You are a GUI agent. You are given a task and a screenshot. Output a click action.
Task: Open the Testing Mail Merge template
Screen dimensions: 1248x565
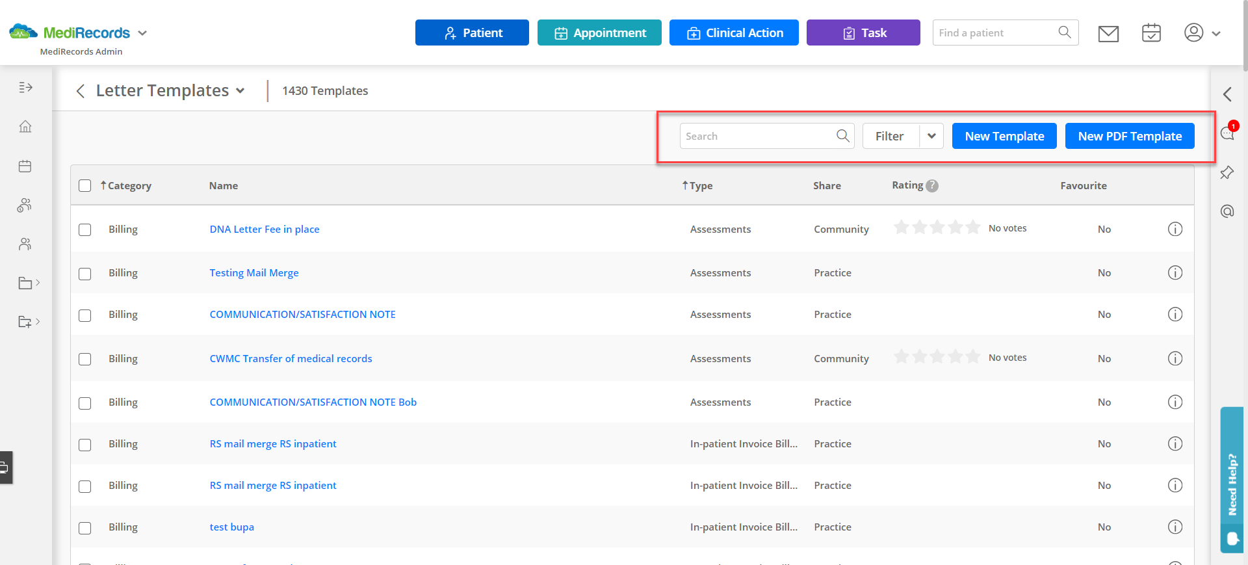254,272
